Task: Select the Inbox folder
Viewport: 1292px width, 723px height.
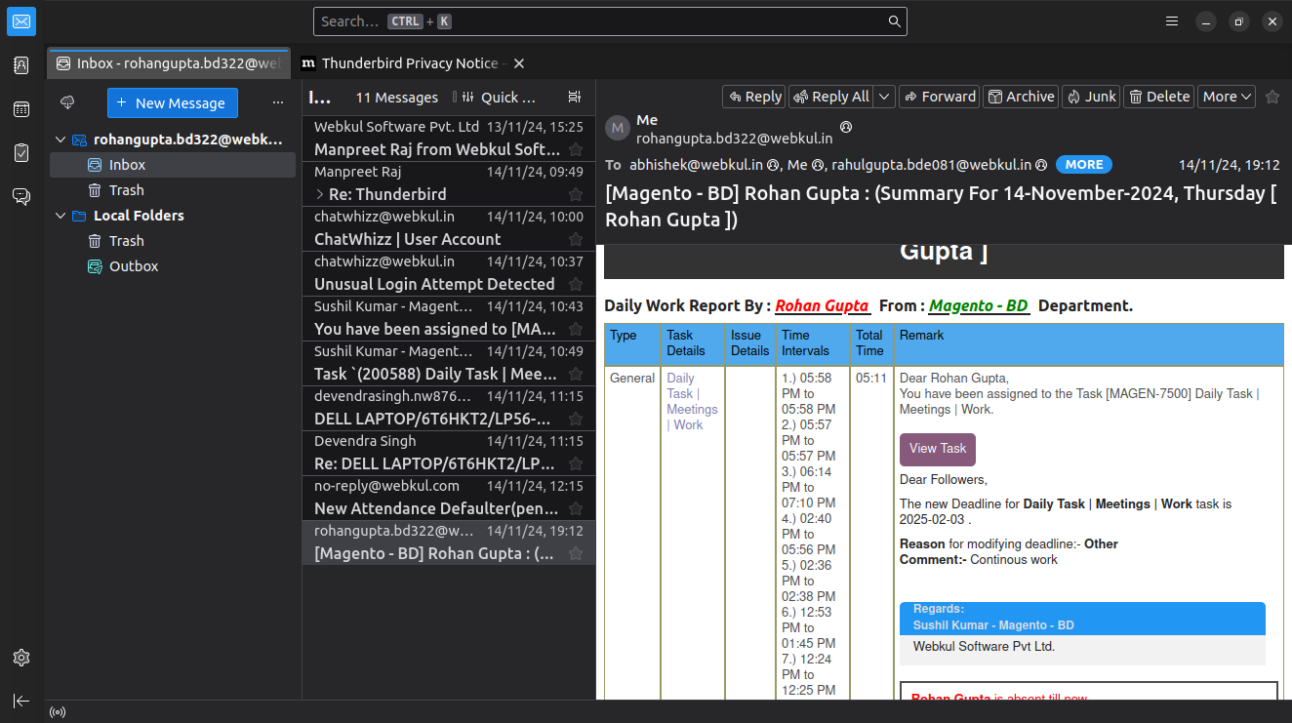Action: (x=173, y=165)
